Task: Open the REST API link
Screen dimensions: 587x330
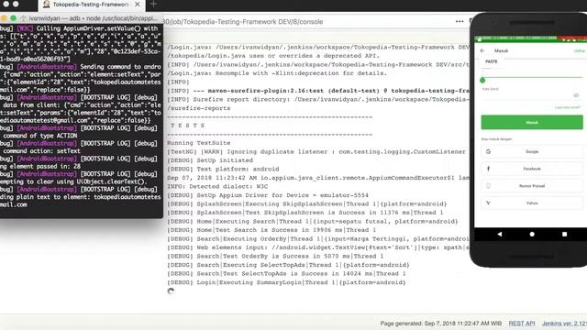Action: 522,324
